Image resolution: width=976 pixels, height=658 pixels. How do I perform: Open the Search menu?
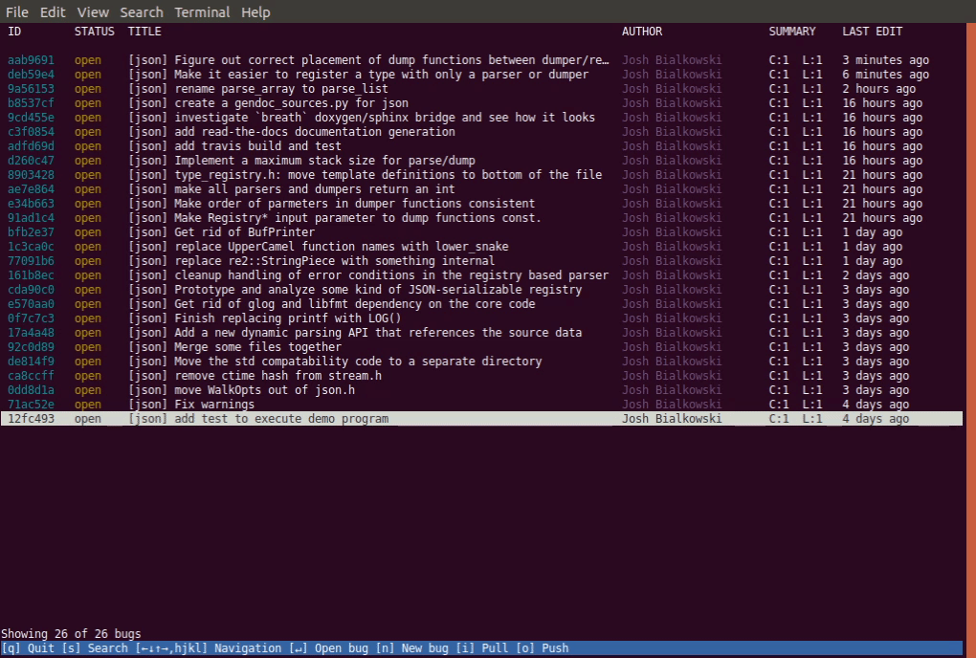click(142, 11)
